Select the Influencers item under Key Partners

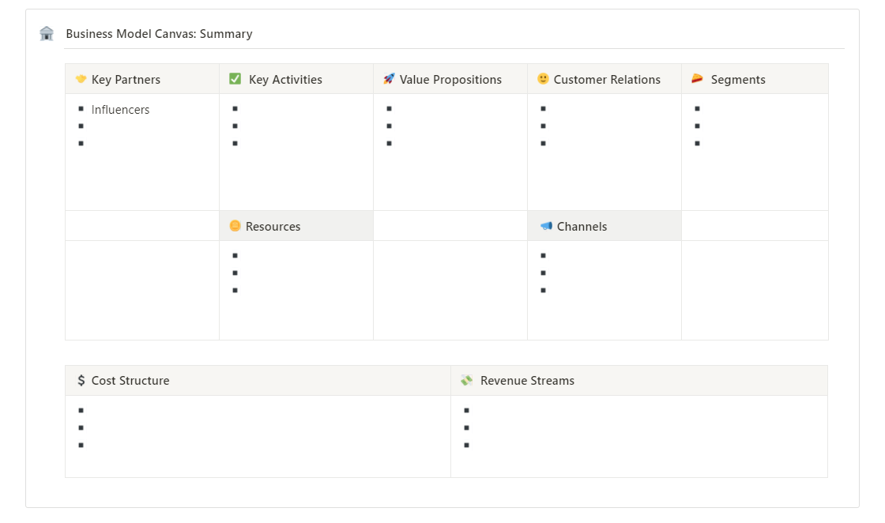pos(120,109)
